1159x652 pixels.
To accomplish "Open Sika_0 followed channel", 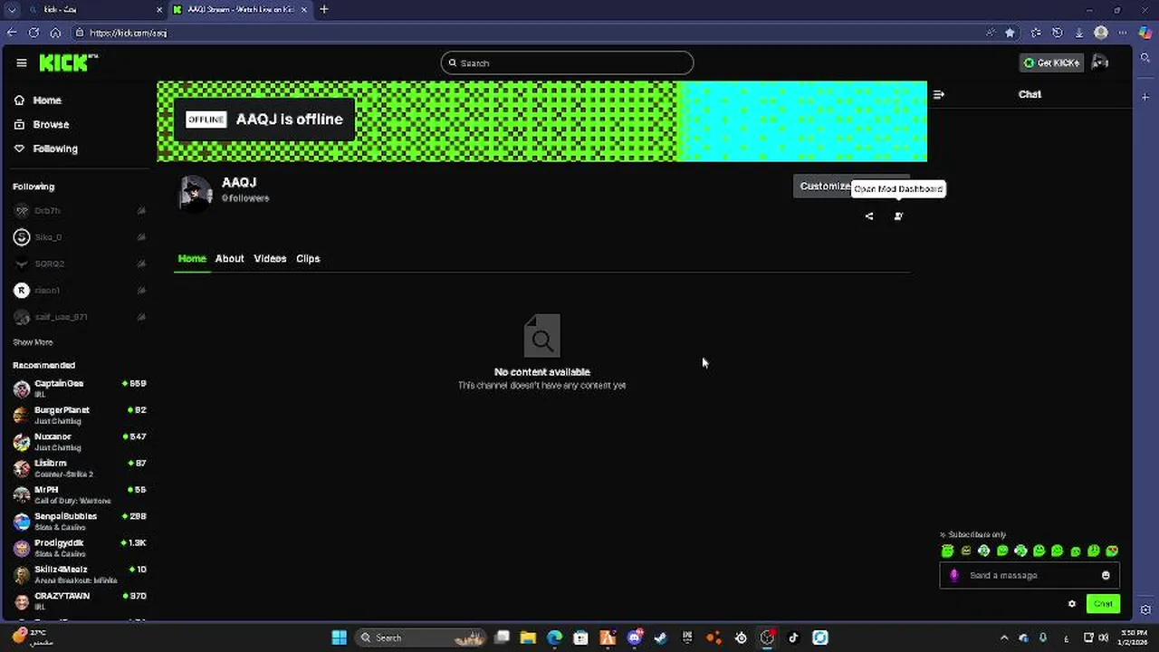I will click(80, 237).
